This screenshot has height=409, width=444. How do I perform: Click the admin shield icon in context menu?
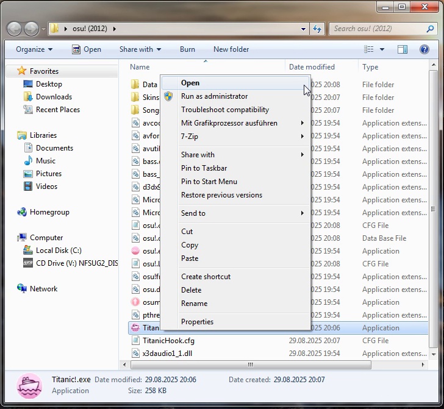(168, 96)
